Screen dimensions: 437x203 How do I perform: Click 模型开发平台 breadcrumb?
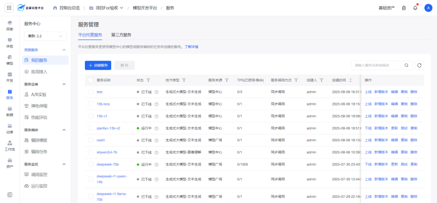(145, 8)
